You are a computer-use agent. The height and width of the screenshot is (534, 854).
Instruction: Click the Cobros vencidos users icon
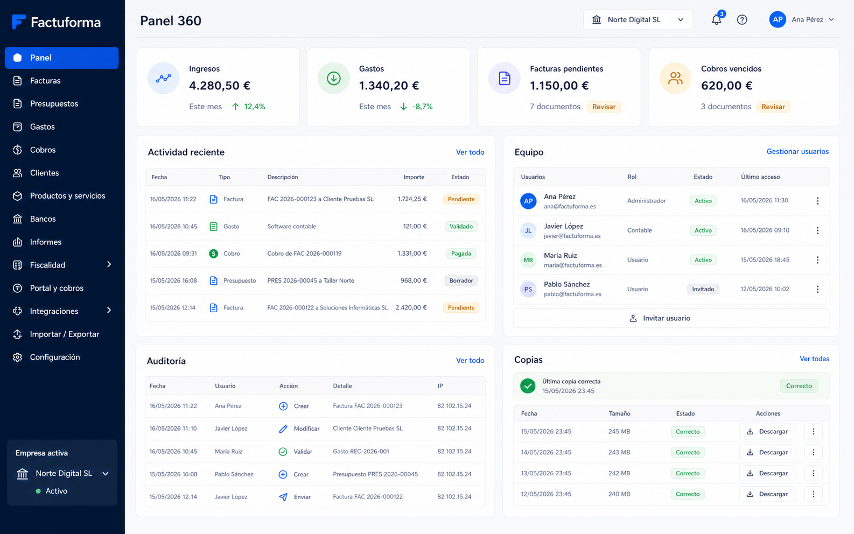click(x=675, y=78)
